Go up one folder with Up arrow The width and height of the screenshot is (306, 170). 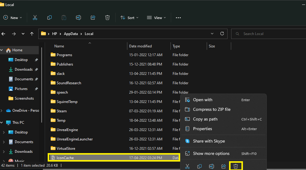point(32,34)
